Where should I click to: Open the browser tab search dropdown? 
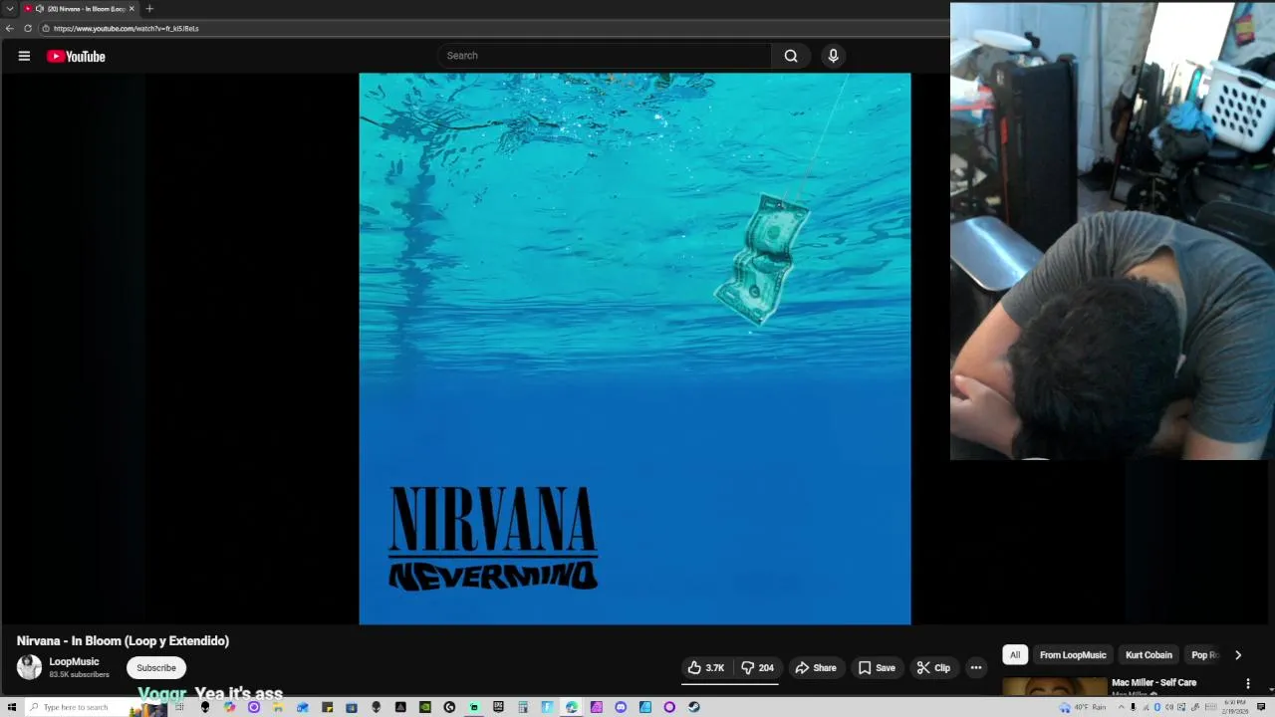10,9
